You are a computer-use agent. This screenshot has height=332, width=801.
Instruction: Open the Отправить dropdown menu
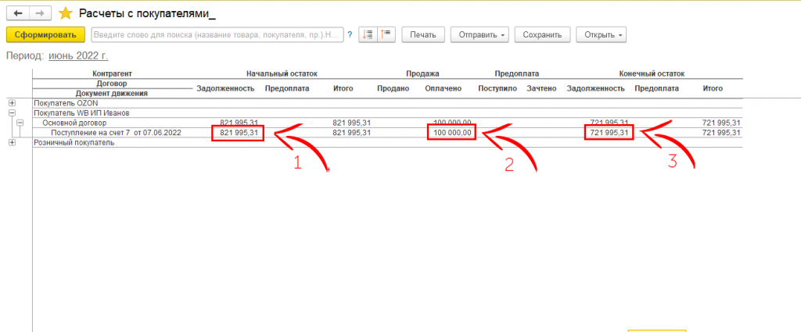481,35
